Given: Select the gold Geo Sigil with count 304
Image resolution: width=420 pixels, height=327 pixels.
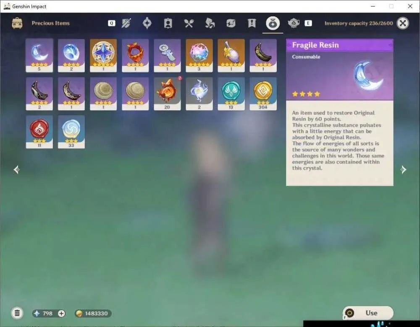Looking at the screenshot, I should (263, 93).
